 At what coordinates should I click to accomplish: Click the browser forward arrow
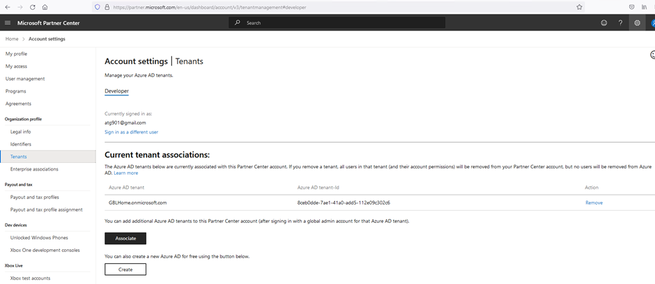pos(20,7)
